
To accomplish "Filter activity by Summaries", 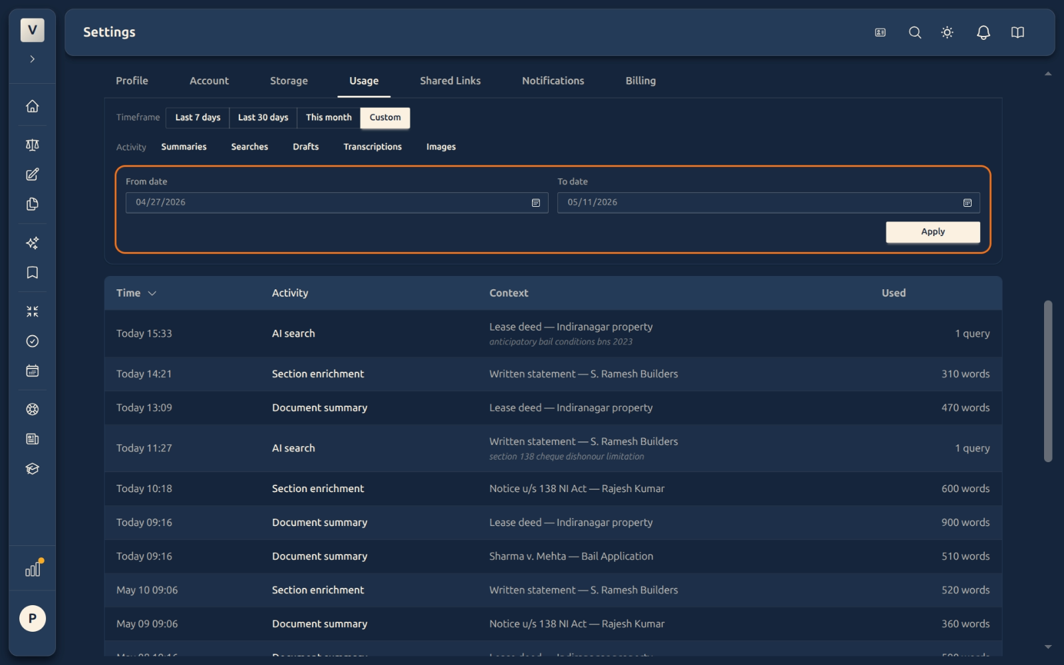I will (x=184, y=147).
